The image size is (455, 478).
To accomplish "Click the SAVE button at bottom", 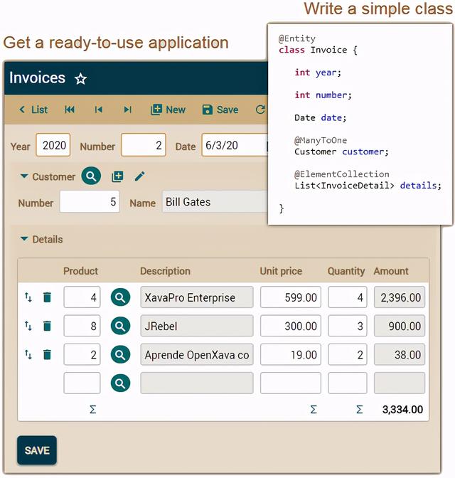I will pos(37,450).
